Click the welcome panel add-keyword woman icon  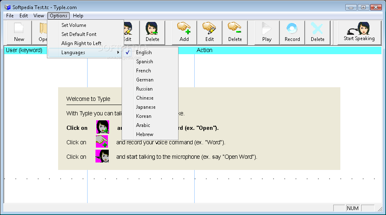(103, 127)
